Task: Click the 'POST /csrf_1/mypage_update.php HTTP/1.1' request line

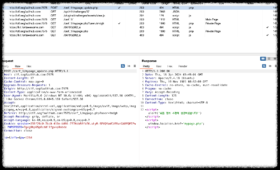Action: pyautogui.click(x=36, y=71)
